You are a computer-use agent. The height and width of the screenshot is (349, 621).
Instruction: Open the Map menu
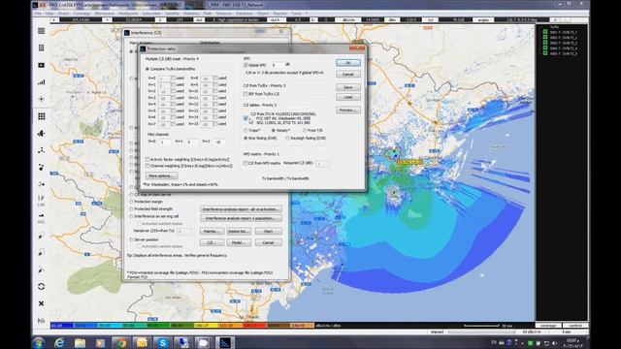(49, 14)
